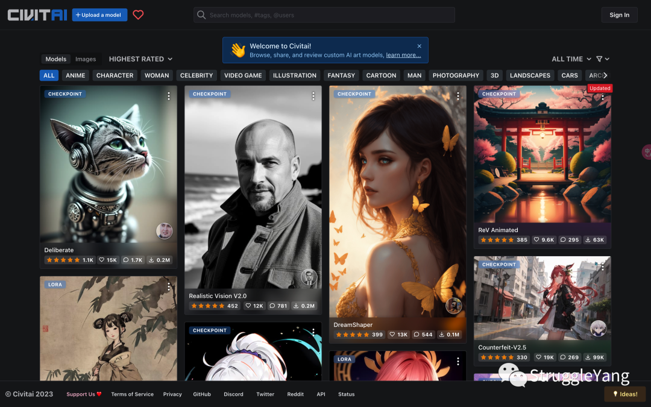This screenshot has height=407, width=651.
Task: Click the Ideas! button
Action: click(x=625, y=394)
